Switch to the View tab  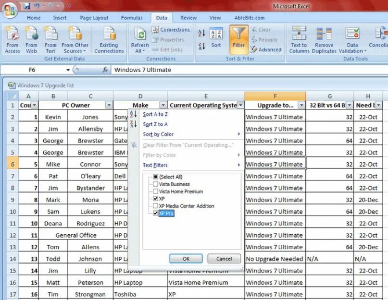(215, 18)
